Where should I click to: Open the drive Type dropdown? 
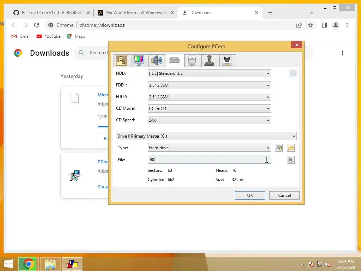[x=209, y=148]
